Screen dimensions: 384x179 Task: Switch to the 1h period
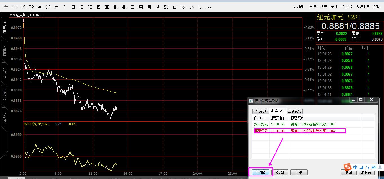pos(116,7)
